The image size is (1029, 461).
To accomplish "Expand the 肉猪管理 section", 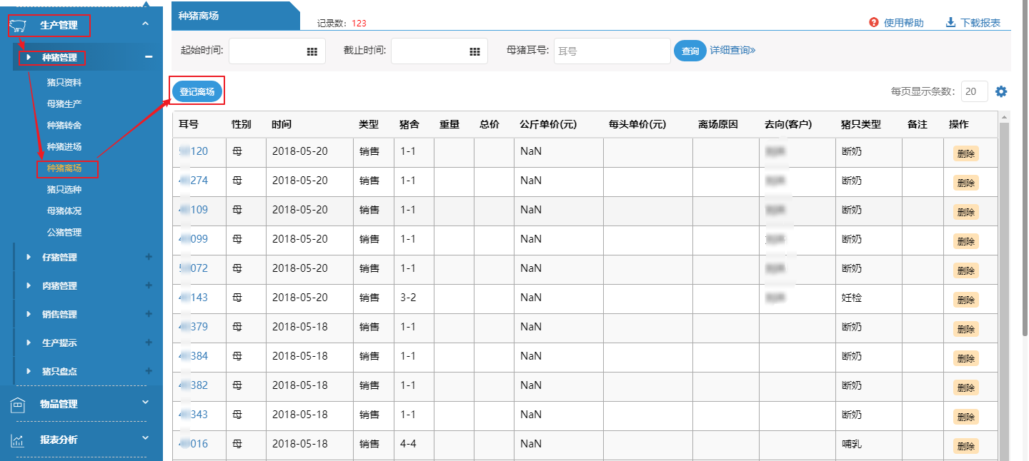I will (149, 285).
